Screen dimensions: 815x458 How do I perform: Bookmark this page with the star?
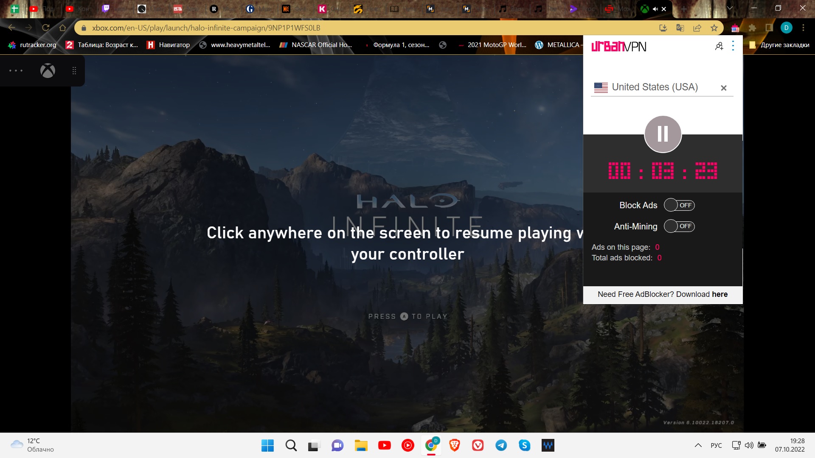714,28
